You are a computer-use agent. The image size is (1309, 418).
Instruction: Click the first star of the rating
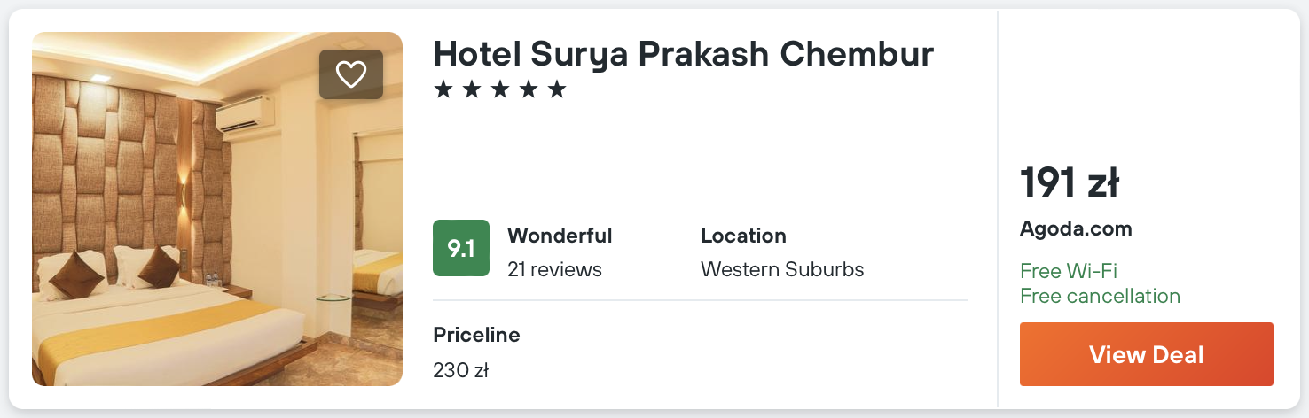click(x=443, y=89)
